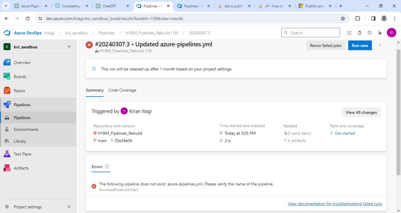Open a new browser tab

click(x=341, y=6)
